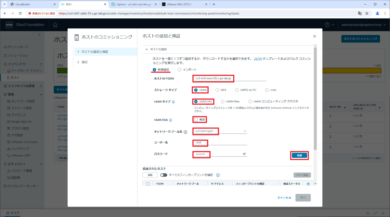Enable the vSAN ESA 有効 checkbox
Screen dimensions: 390x217
pos(196,120)
